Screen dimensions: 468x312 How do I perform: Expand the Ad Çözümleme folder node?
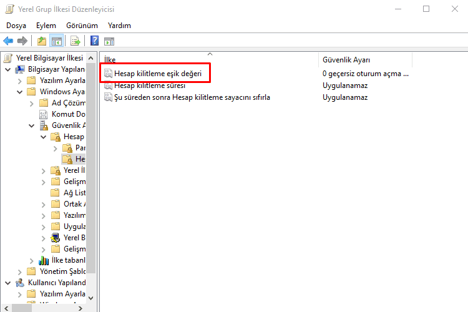point(32,103)
